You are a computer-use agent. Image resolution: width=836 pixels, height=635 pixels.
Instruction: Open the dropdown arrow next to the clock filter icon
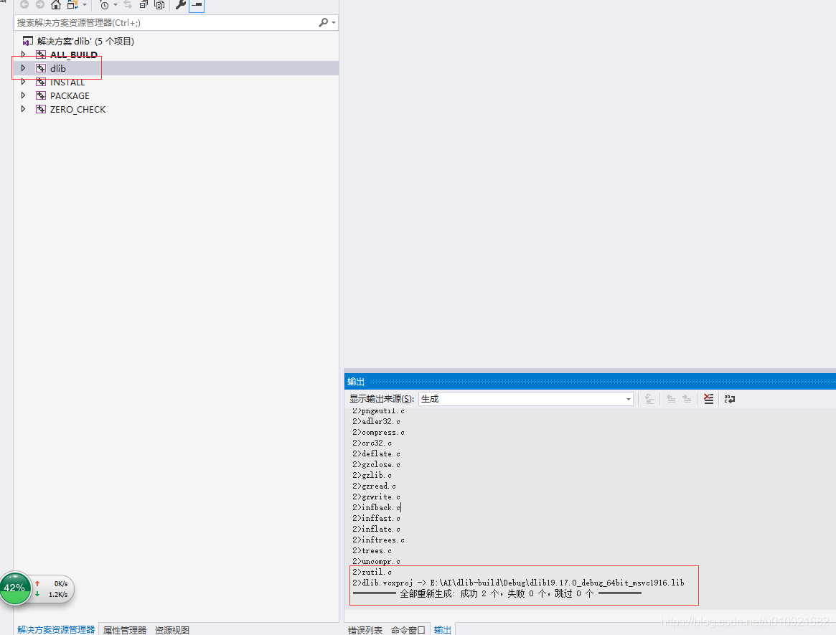click(116, 5)
